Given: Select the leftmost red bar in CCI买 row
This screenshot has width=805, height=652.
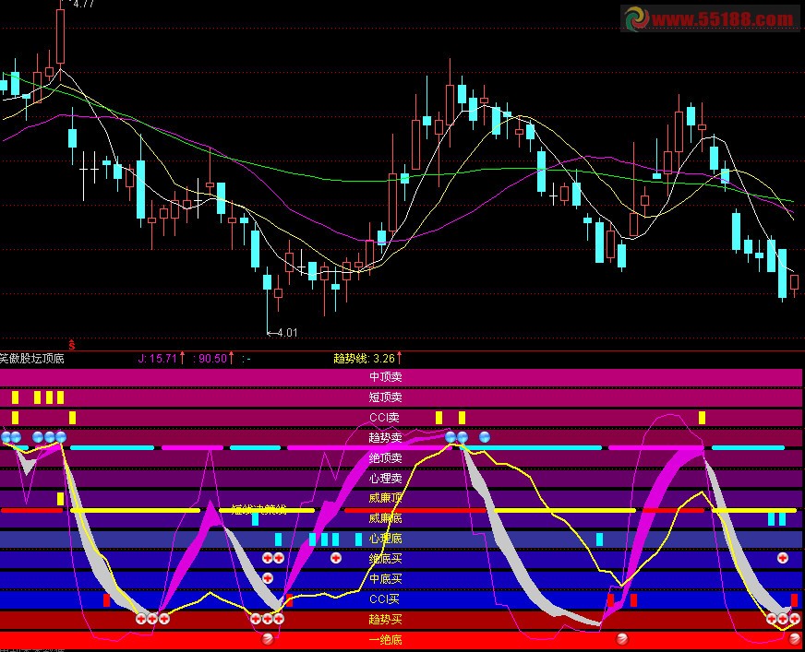Looking at the screenshot, I should pos(106,600).
